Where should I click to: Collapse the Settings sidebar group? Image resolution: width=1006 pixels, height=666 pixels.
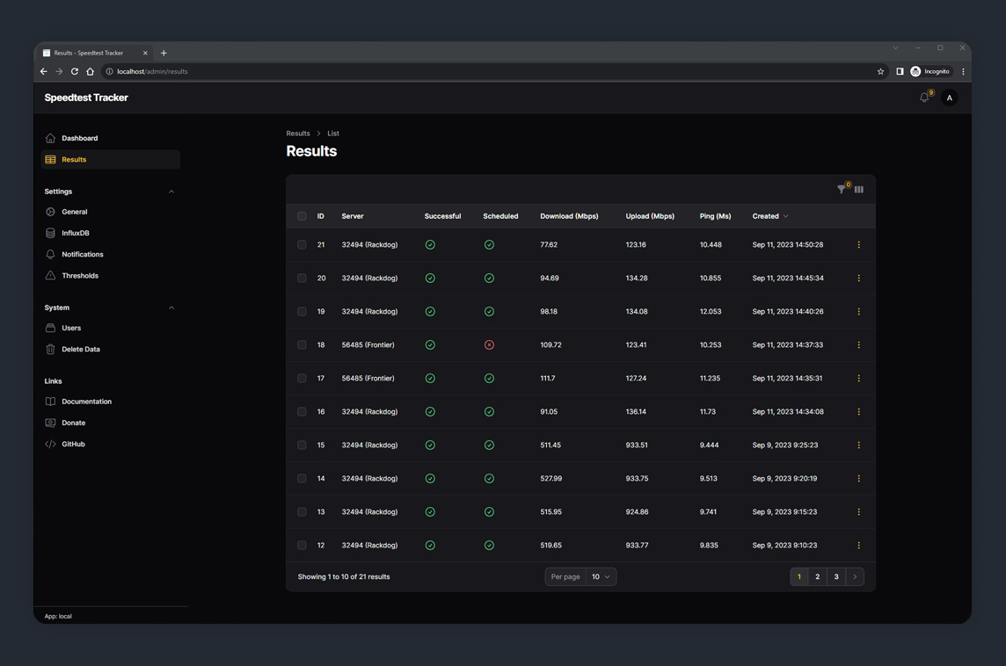tap(171, 192)
